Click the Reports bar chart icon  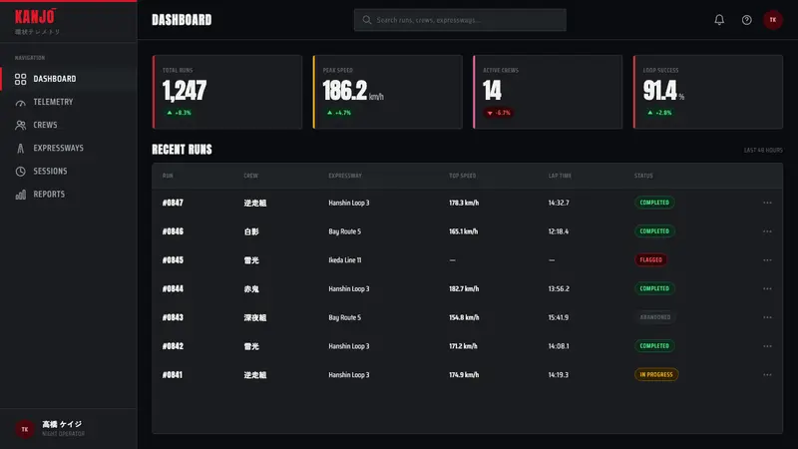20,195
